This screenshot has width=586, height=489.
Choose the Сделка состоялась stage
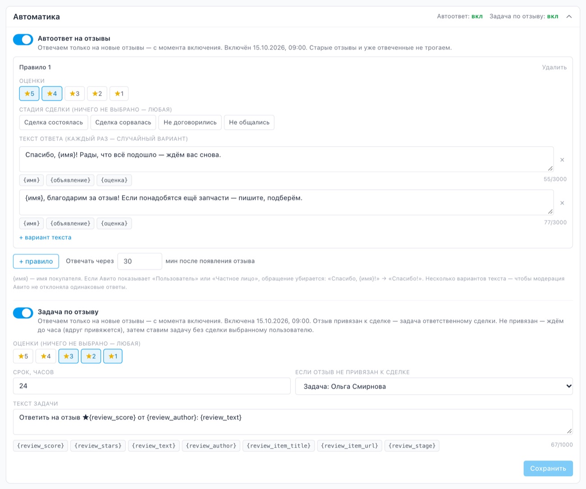point(54,122)
